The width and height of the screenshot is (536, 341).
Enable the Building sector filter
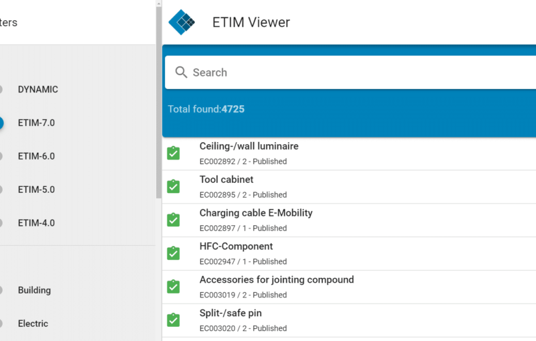point(2,290)
